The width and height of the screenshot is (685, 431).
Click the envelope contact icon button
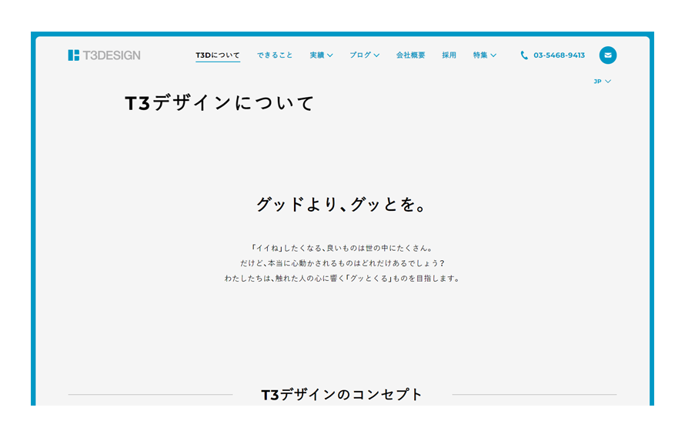point(608,55)
